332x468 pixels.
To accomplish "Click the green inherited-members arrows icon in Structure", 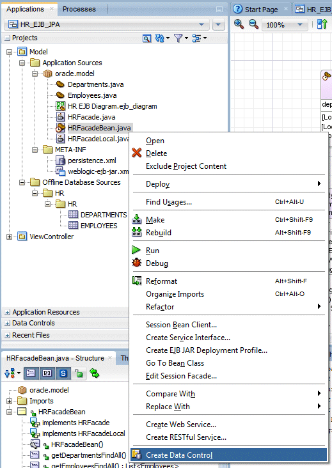I will pyautogui.click(x=94, y=373).
